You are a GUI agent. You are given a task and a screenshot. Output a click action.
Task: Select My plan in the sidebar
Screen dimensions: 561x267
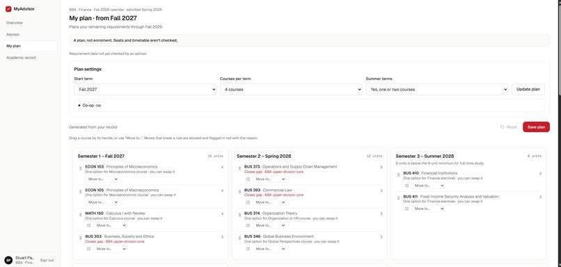click(x=30, y=46)
